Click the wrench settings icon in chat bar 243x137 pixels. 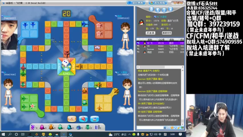[179, 128]
